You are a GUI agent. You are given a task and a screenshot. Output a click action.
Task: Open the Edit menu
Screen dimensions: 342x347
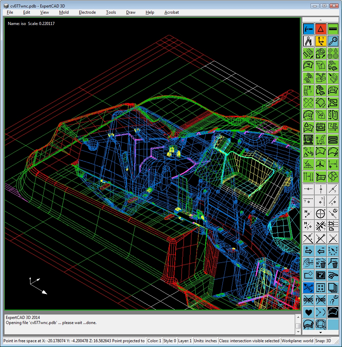click(x=27, y=12)
